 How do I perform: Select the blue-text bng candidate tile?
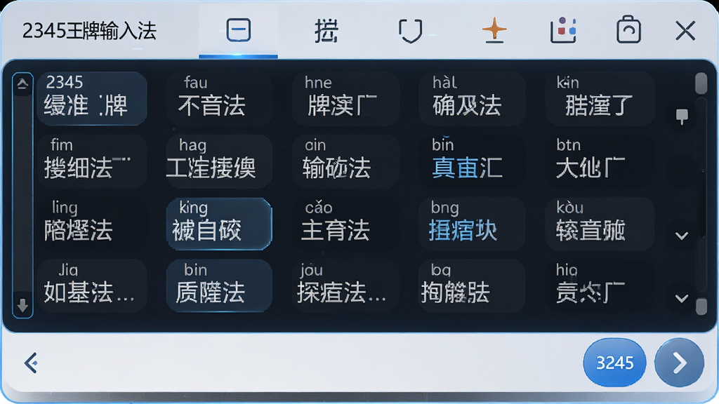(x=472, y=224)
